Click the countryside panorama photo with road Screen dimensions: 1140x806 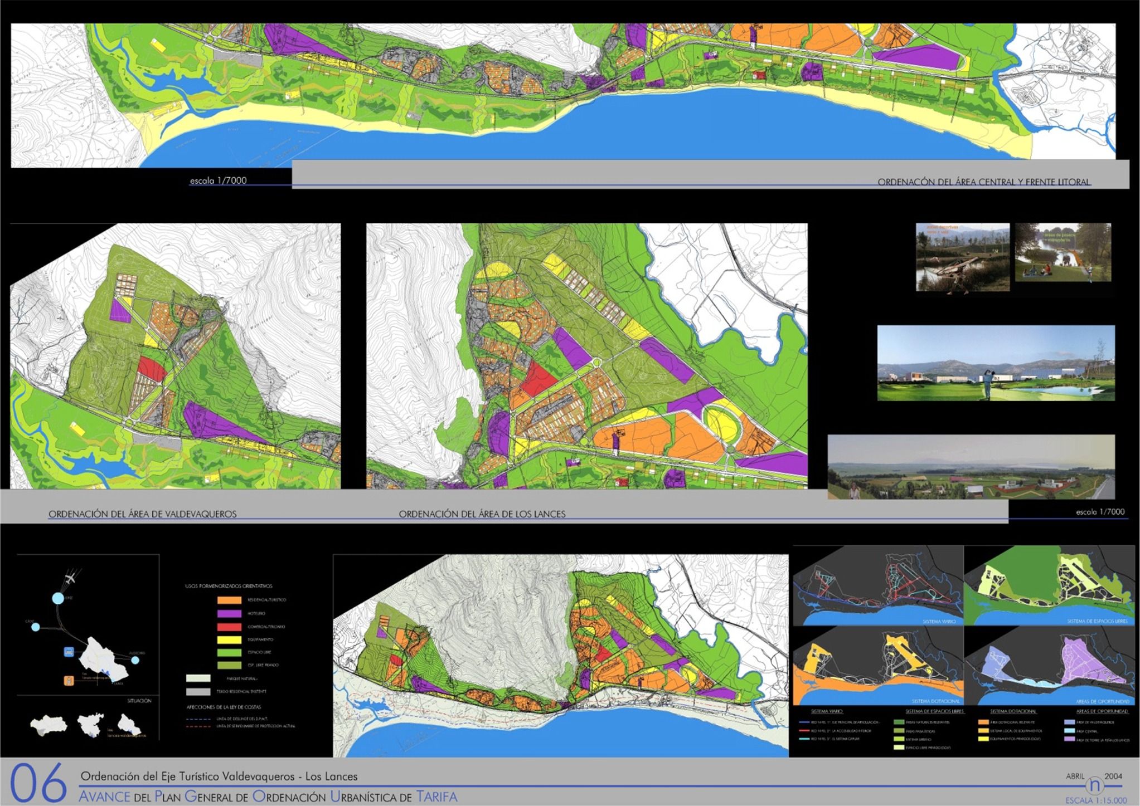point(971,467)
